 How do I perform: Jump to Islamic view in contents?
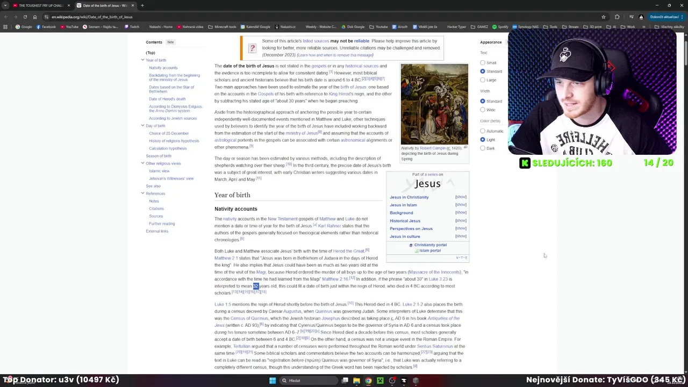(159, 171)
